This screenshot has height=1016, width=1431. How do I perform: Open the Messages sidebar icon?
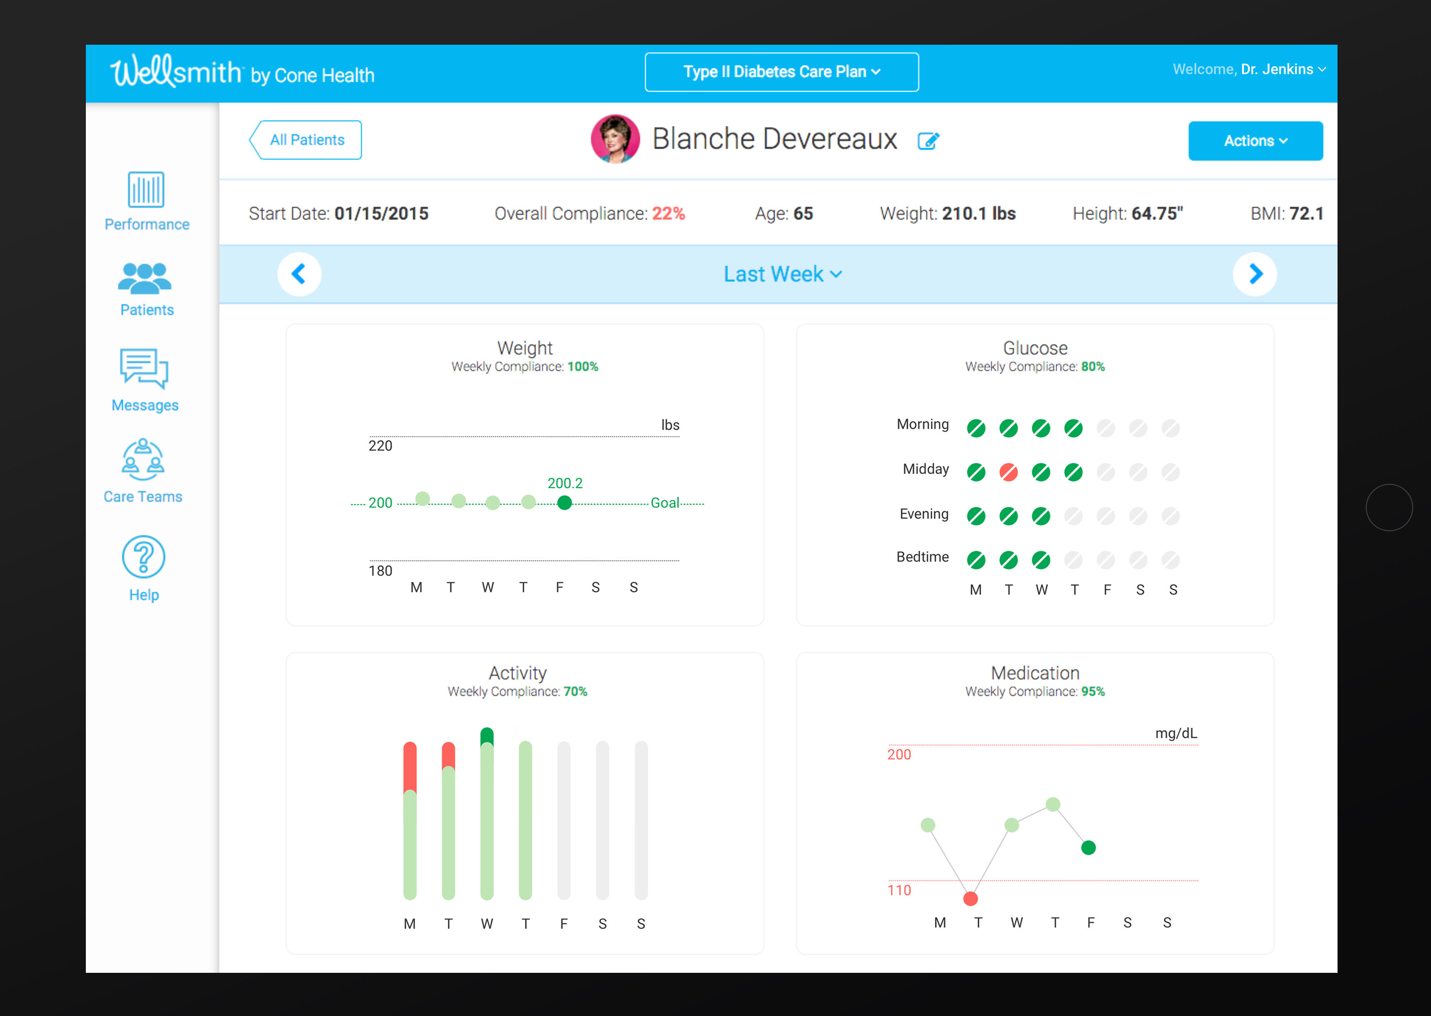144,368
